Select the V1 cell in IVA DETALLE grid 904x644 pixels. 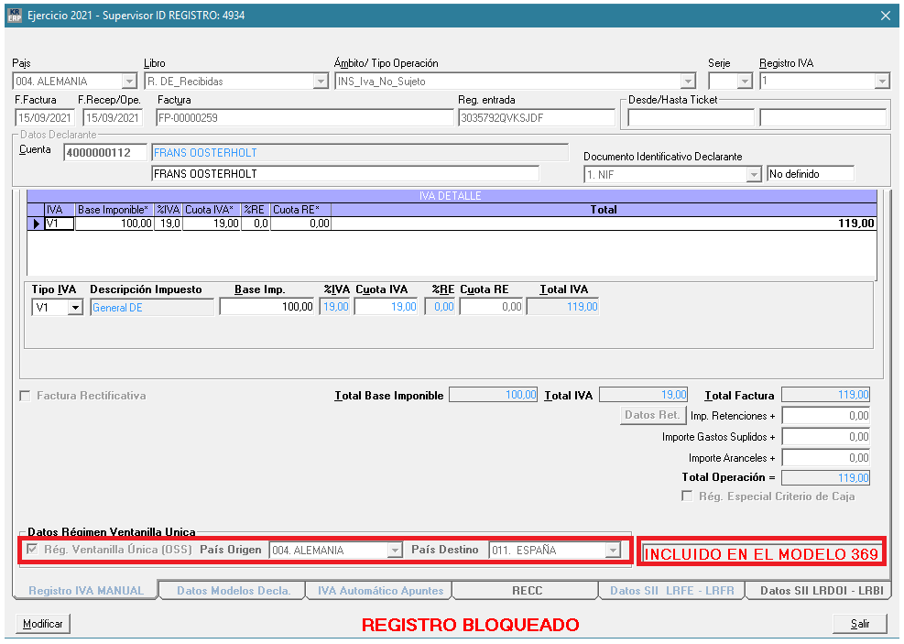pyautogui.click(x=60, y=224)
